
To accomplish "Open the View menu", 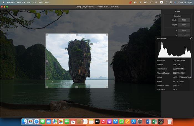I will pyautogui.click(x=40, y=2).
